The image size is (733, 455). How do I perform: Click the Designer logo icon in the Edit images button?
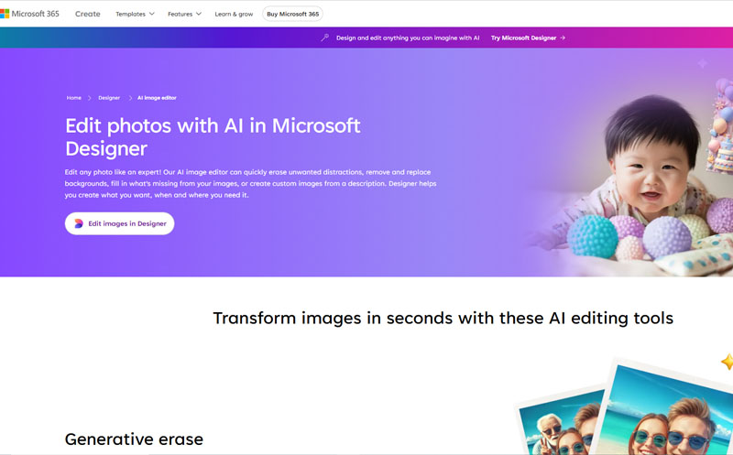click(x=79, y=223)
